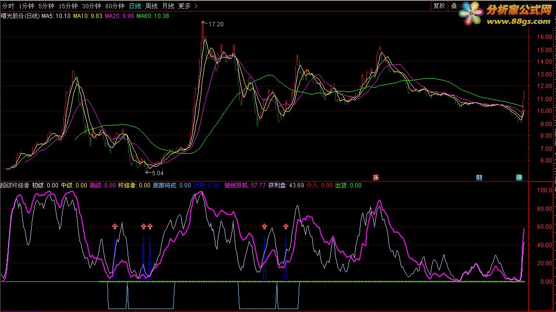The image size is (556, 312).
Task: Open the 更多 periods menu
Action: point(184,6)
